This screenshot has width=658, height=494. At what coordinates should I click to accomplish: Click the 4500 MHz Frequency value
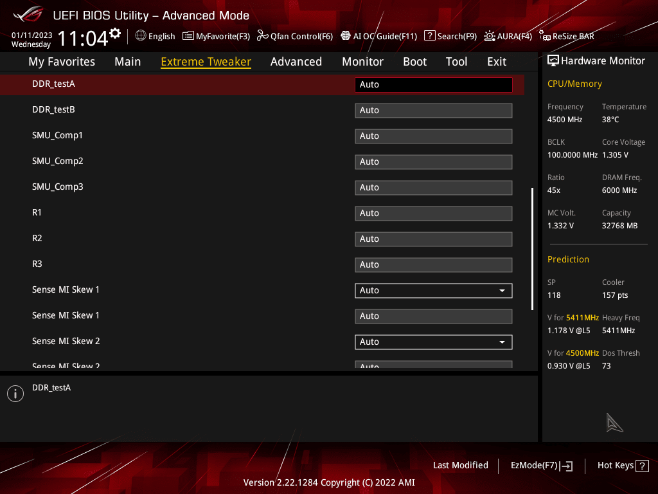point(564,119)
